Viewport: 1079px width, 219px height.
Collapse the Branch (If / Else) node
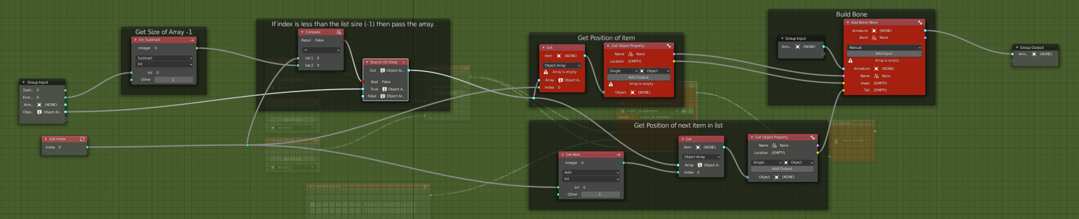367,62
